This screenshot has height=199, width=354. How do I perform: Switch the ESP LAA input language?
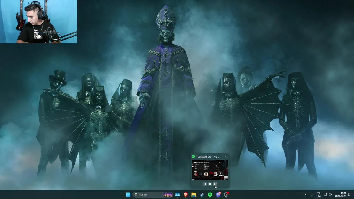pos(319,195)
